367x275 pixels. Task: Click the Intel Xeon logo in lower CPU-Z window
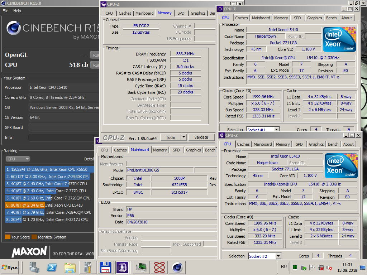click(341, 165)
